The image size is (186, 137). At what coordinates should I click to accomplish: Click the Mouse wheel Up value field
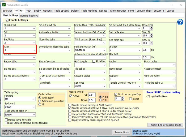pyautogui.click(x=92, y=95)
